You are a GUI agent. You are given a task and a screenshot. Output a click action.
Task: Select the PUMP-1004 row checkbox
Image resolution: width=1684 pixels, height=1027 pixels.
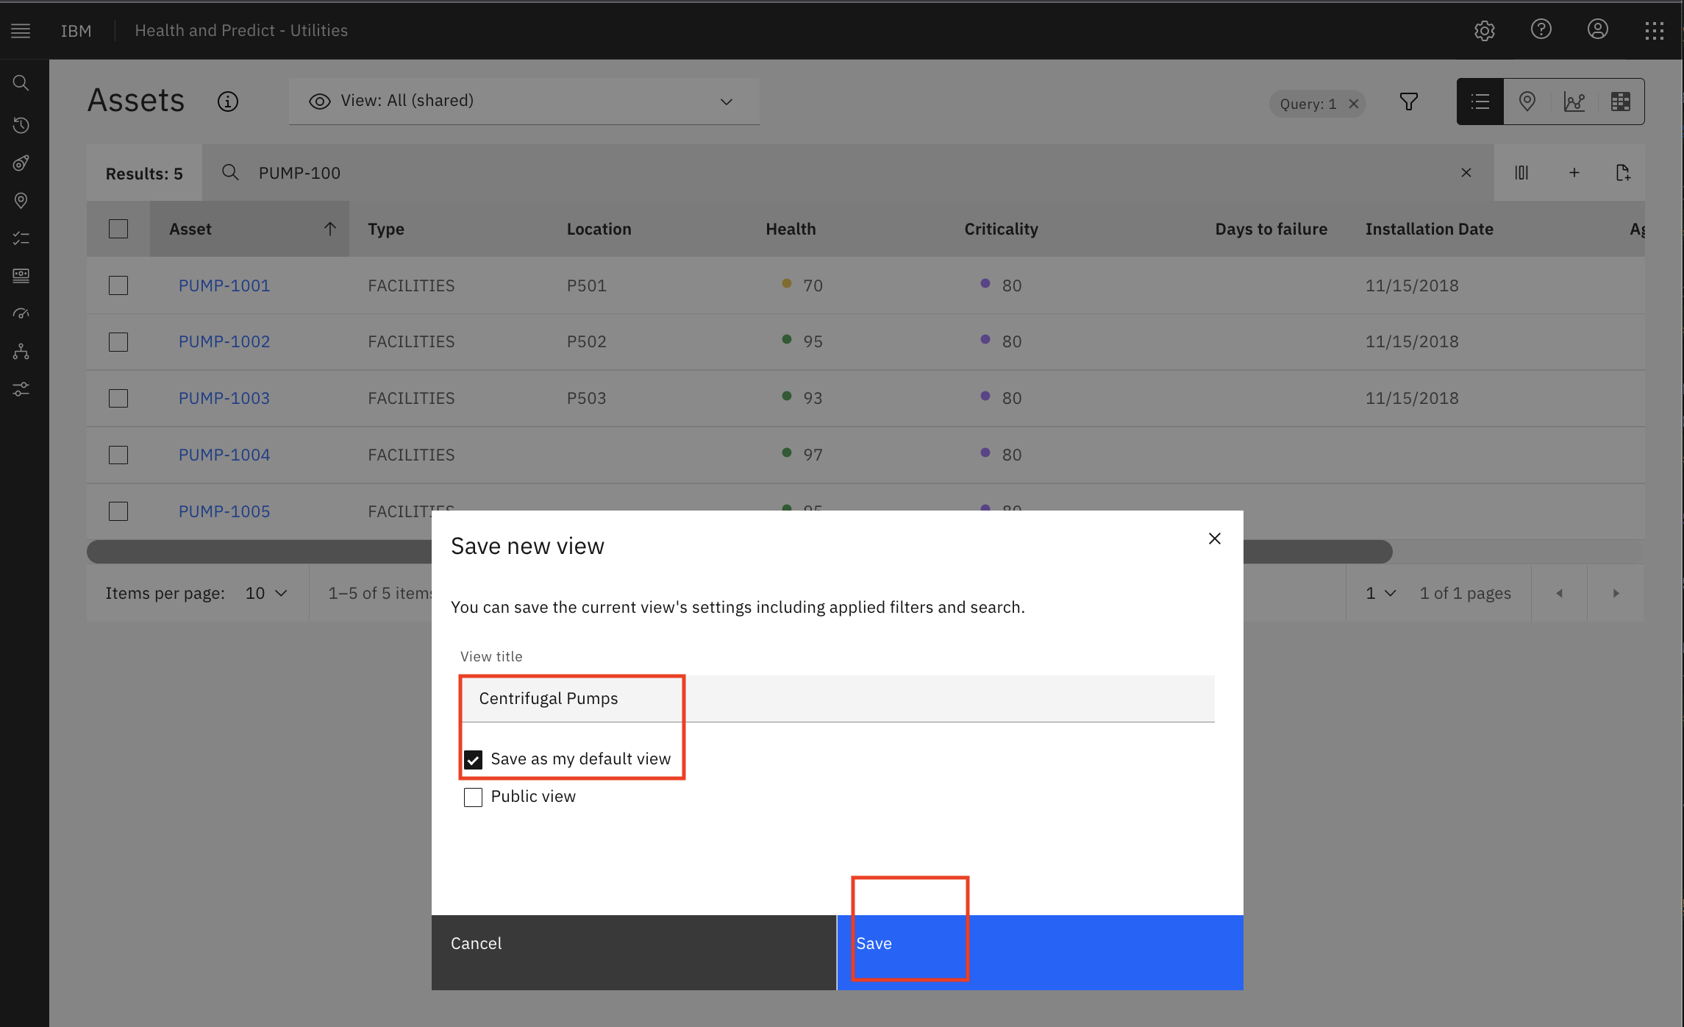118,455
